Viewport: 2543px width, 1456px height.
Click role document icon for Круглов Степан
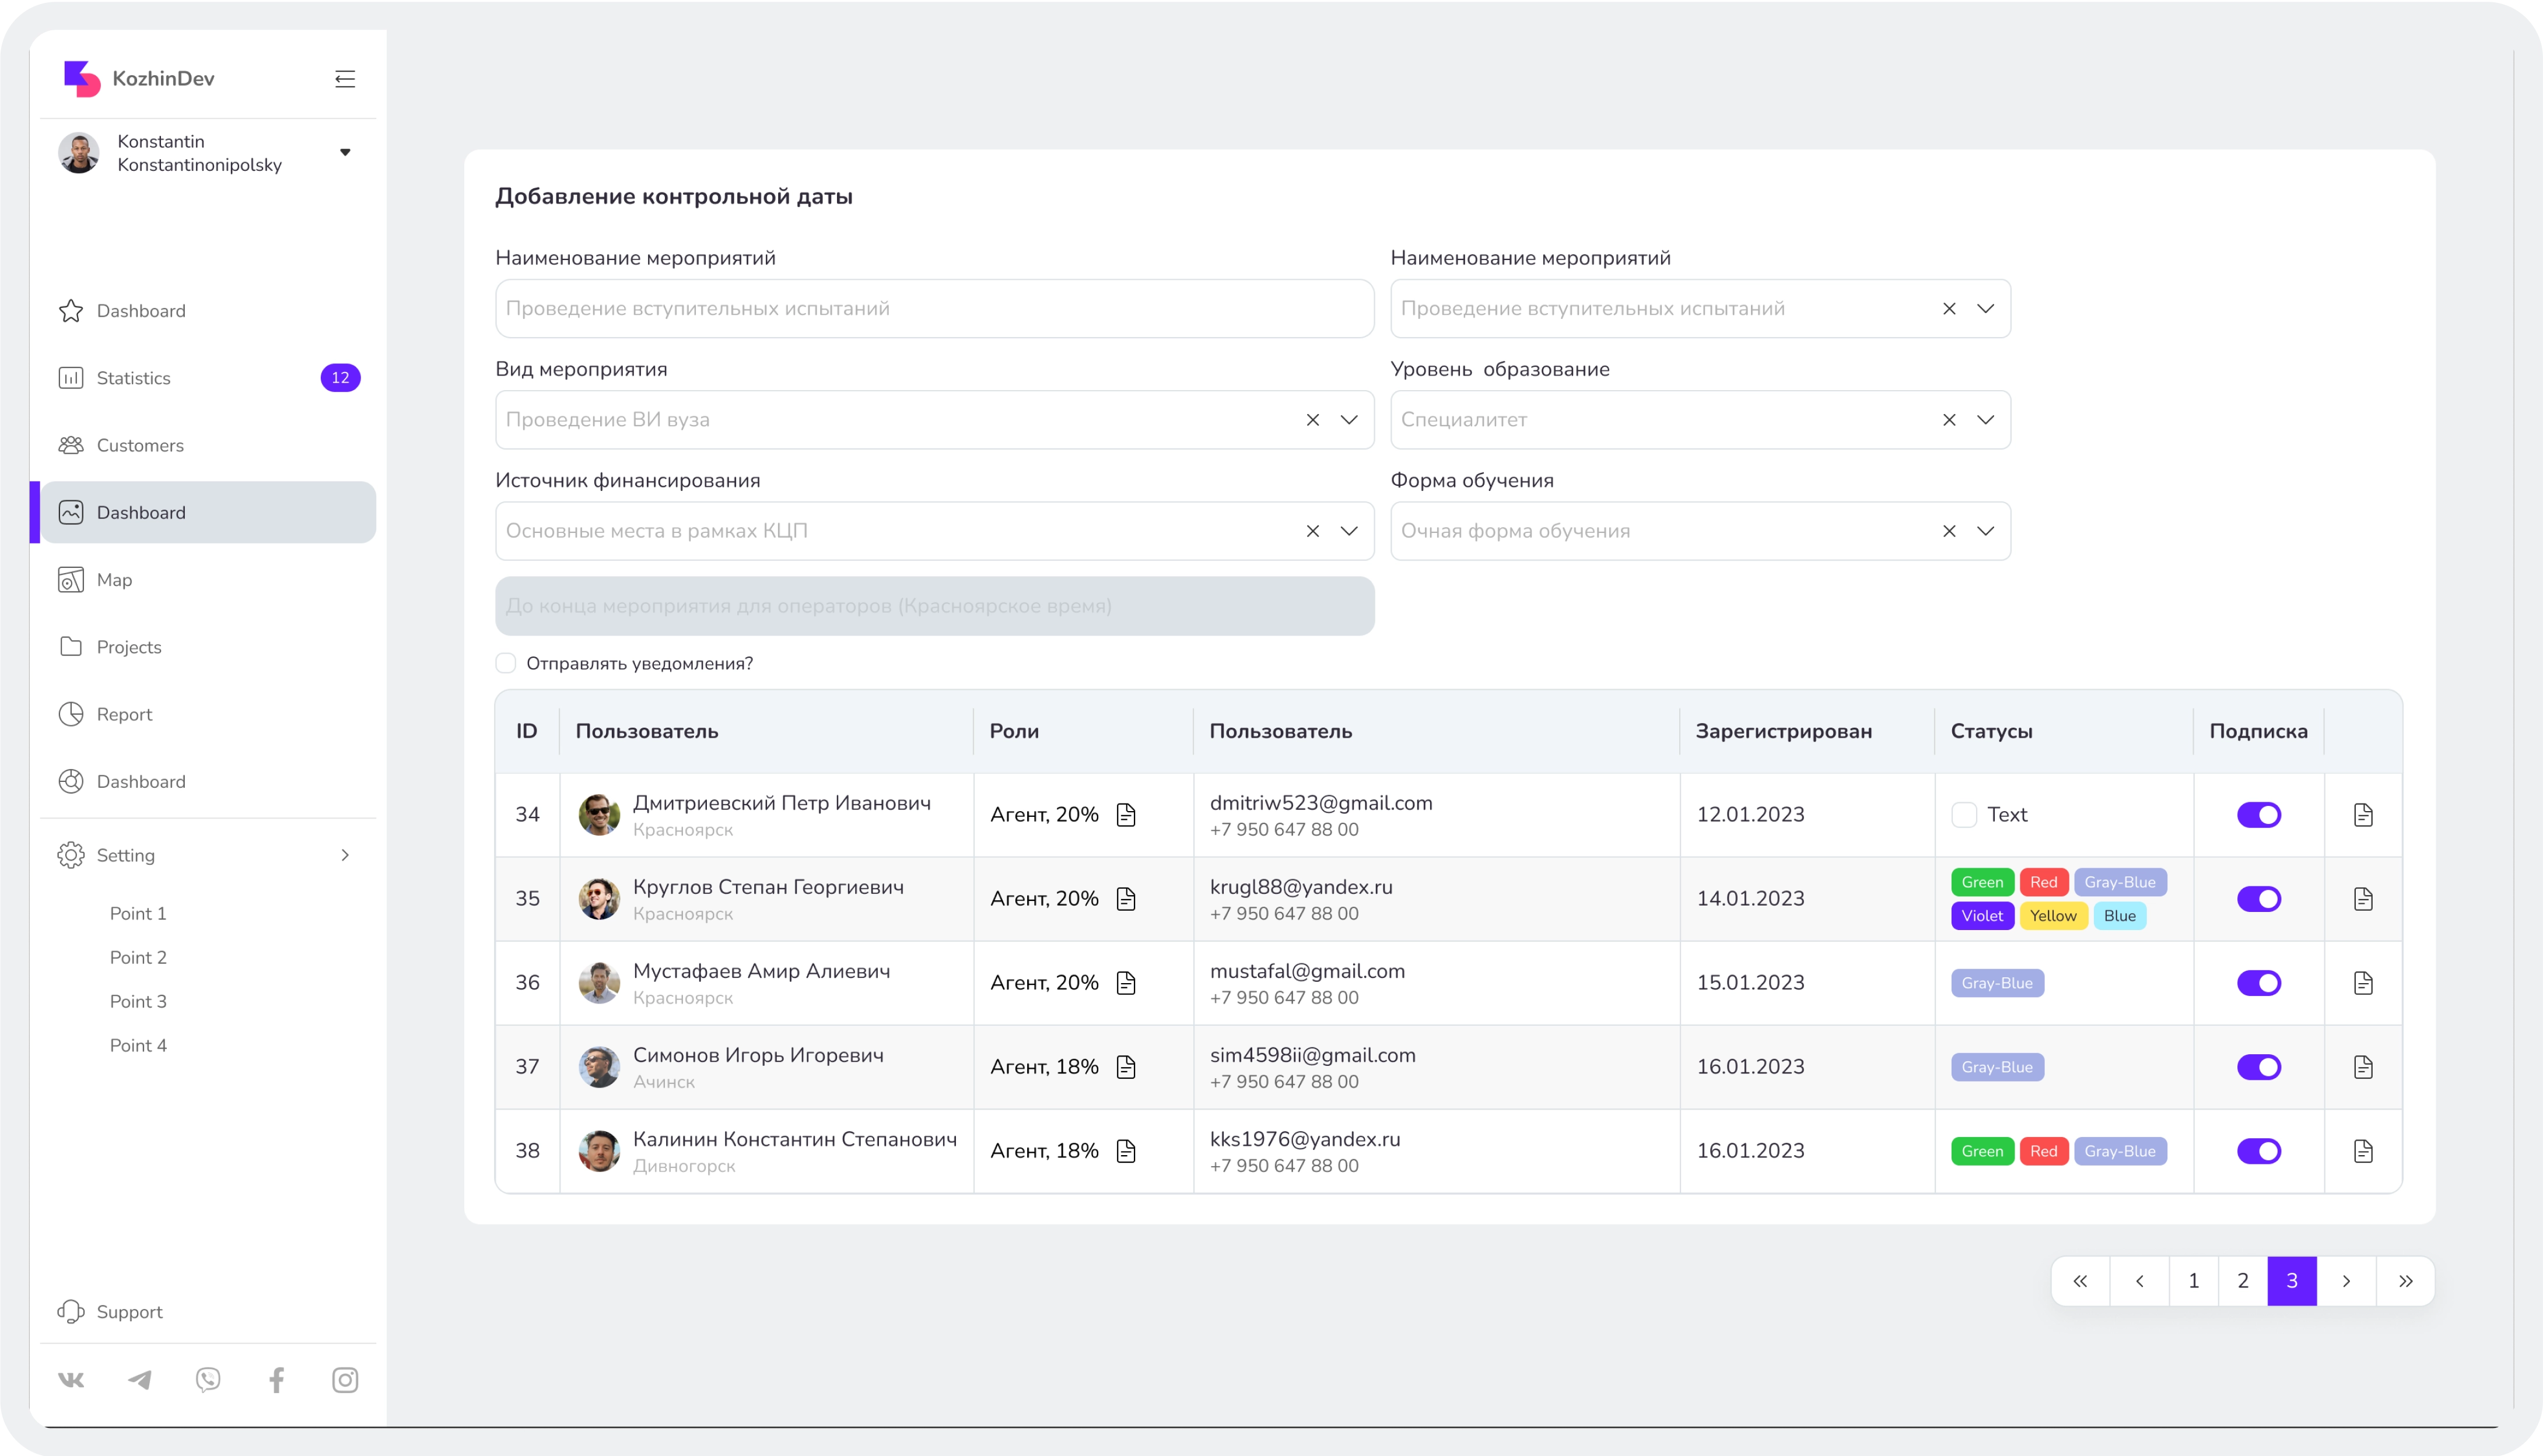coord(1126,899)
